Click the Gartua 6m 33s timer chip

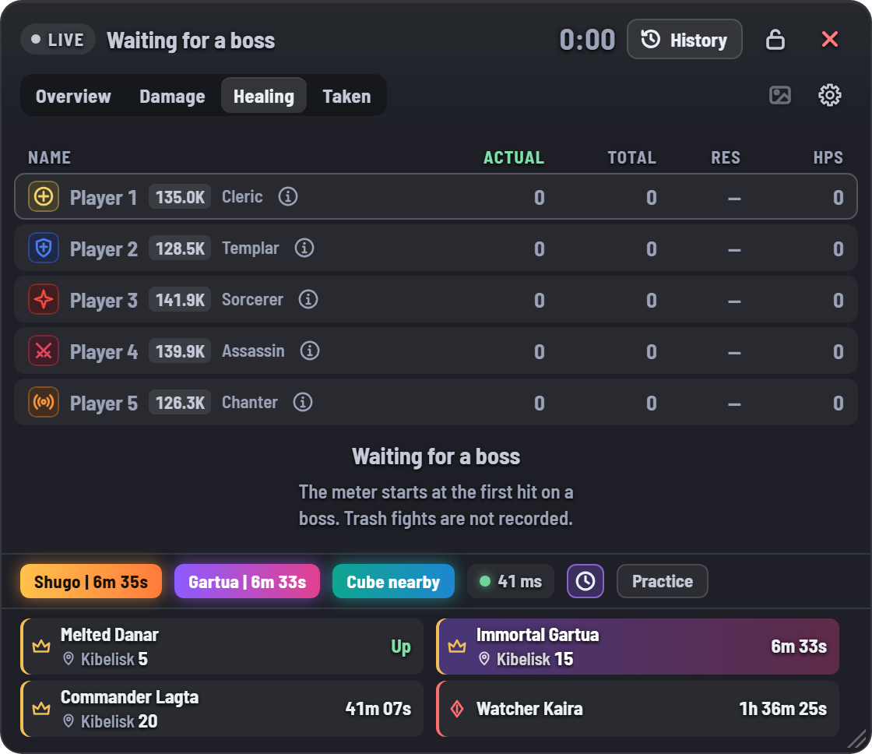tap(247, 582)
